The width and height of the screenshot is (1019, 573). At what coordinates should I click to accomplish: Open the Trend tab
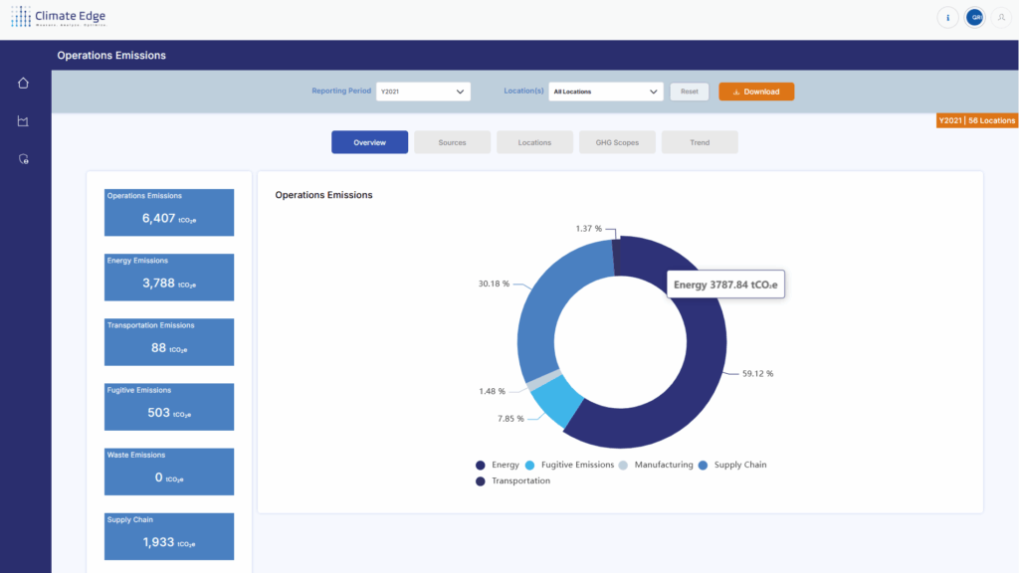click(x=700, y=142)
